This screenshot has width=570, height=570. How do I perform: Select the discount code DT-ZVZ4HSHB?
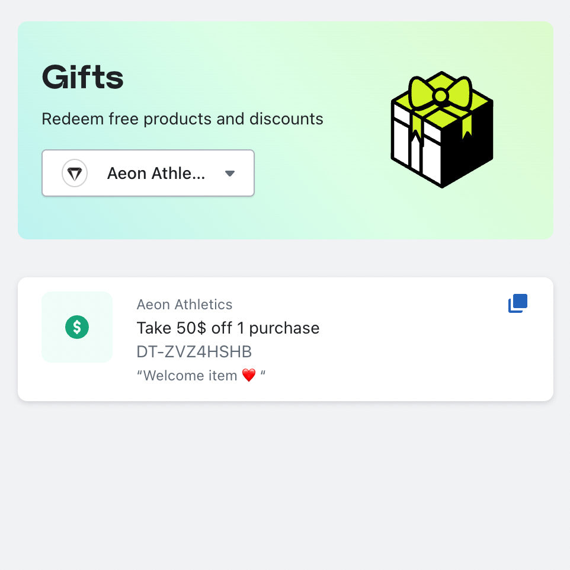pyautogui.click(x=194, y=351)
